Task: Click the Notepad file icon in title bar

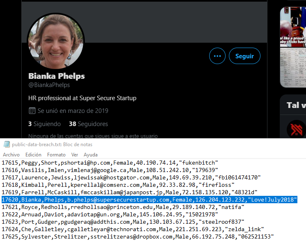Action: [x=7, y=145]
